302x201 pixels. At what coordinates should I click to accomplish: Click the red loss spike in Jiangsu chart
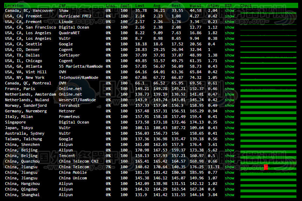(x=266, y=167)
